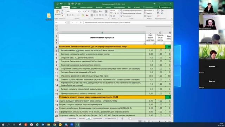
Task: Toggle Merge and Center cells icon
Action: 106,15
